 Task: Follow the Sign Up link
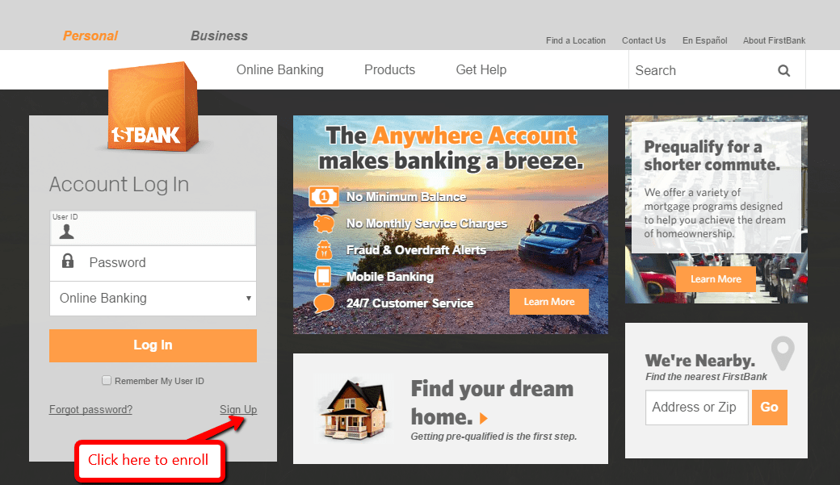(237, 409)
